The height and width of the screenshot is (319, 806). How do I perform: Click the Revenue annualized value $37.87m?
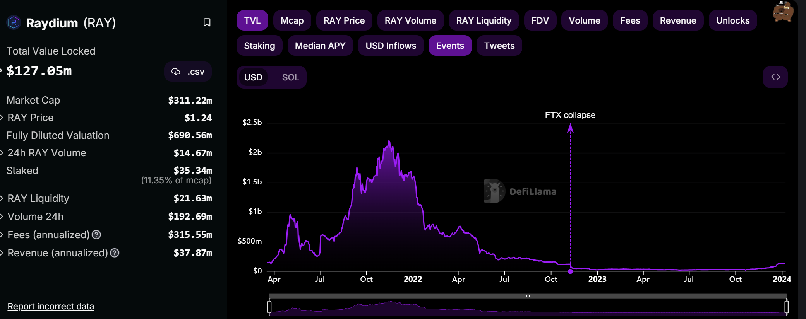click(x=193, y=253)
